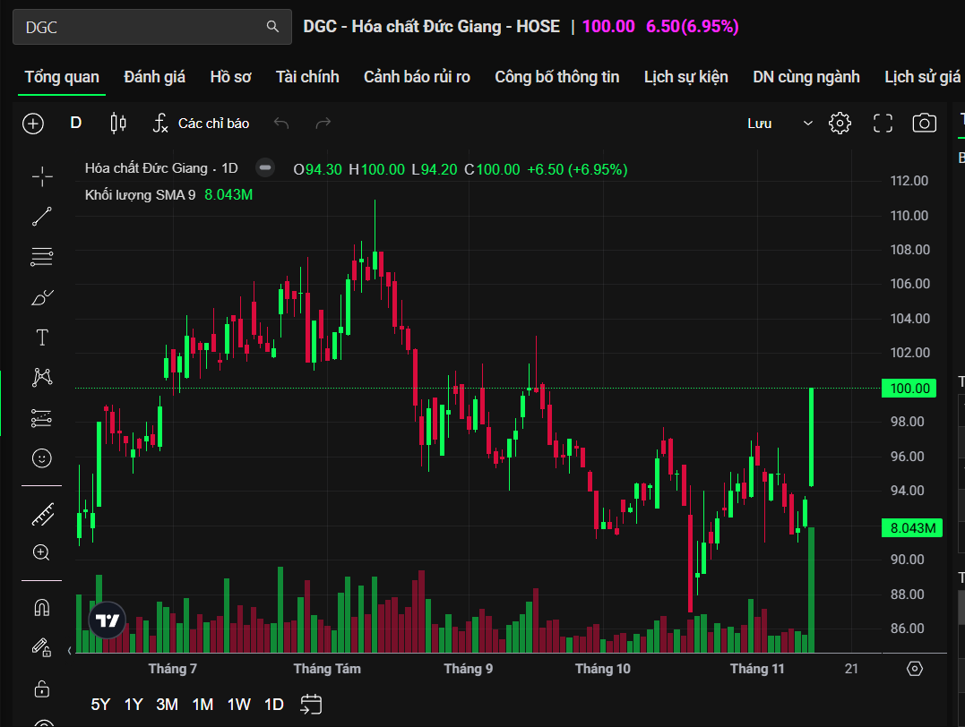
Task: Open the emoji sticker tool
Action: click(x=42, y=458)
